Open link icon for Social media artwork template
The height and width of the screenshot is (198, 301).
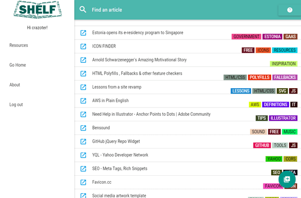(83, 196)
